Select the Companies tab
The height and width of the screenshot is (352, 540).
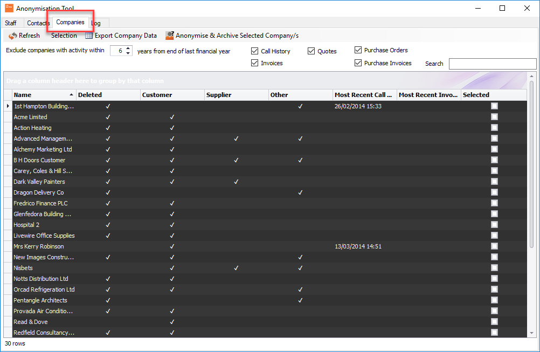tap(70, 22)
